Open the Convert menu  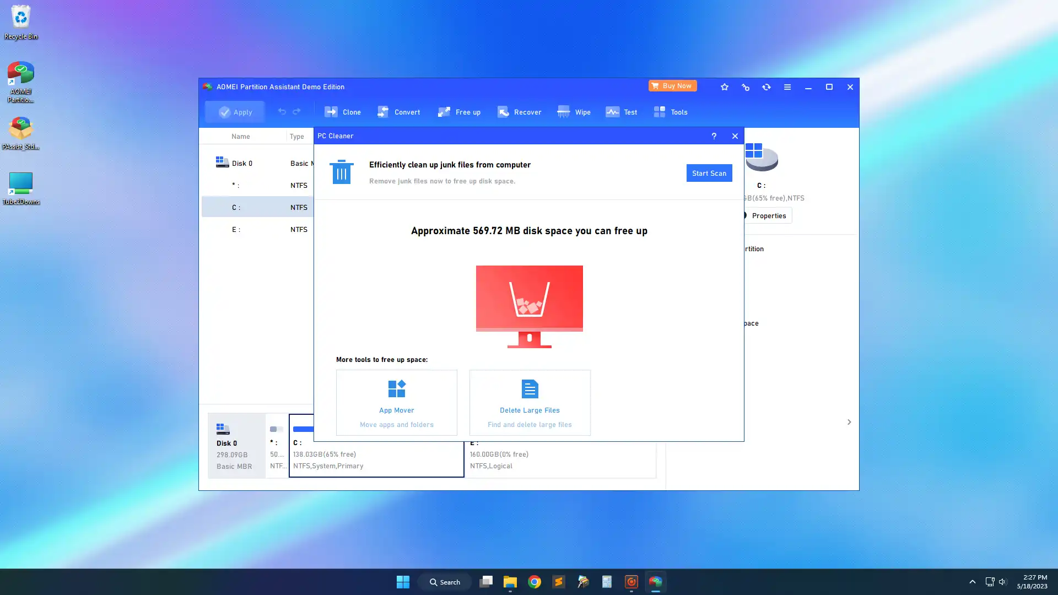point(398,112)
